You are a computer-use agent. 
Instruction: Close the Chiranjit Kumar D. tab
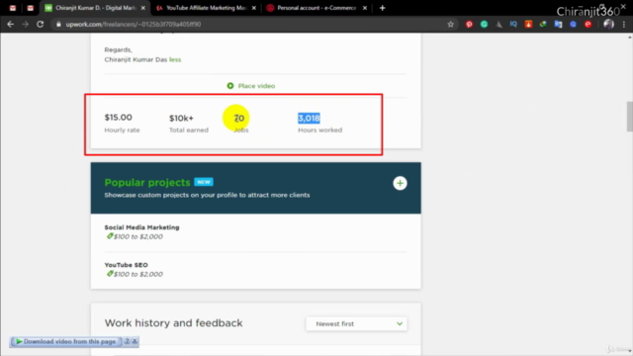142,8
